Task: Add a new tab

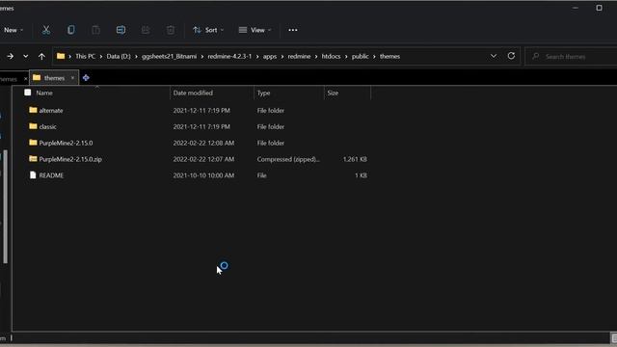Action: click(86, 78)
